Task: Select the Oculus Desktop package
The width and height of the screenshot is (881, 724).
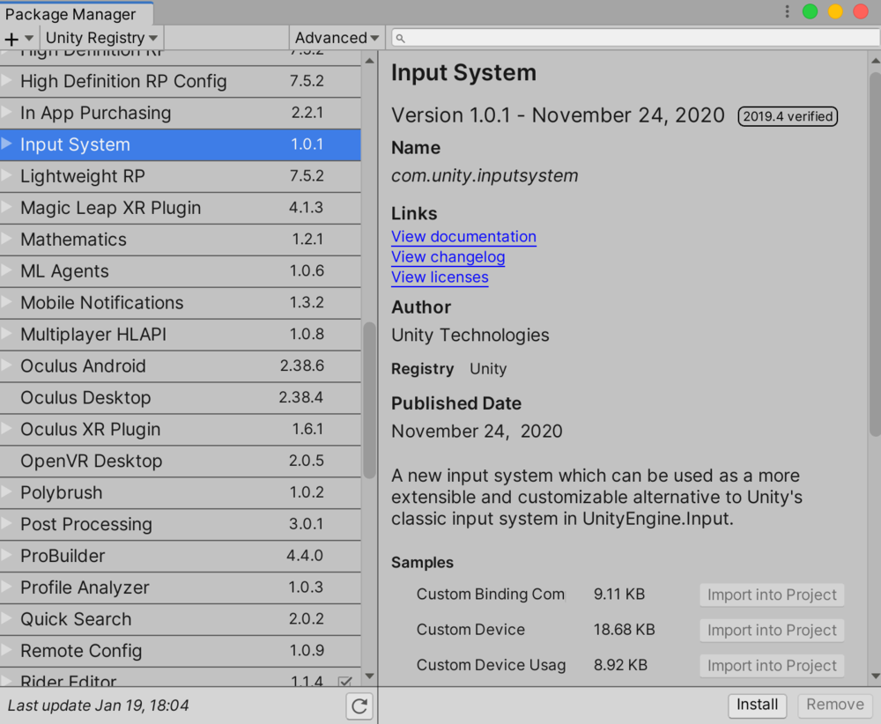Action: 180,397
